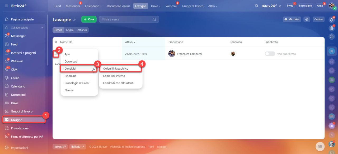Open Messenger in the left sidebar
Image resolution: width=338 pixels, height=154 pixels.
coord(18,36)
